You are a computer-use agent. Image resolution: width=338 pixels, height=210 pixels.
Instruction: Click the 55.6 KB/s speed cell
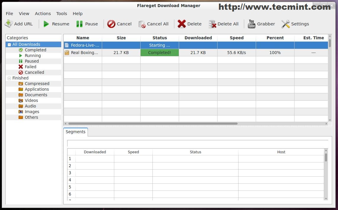pos(236,53)
